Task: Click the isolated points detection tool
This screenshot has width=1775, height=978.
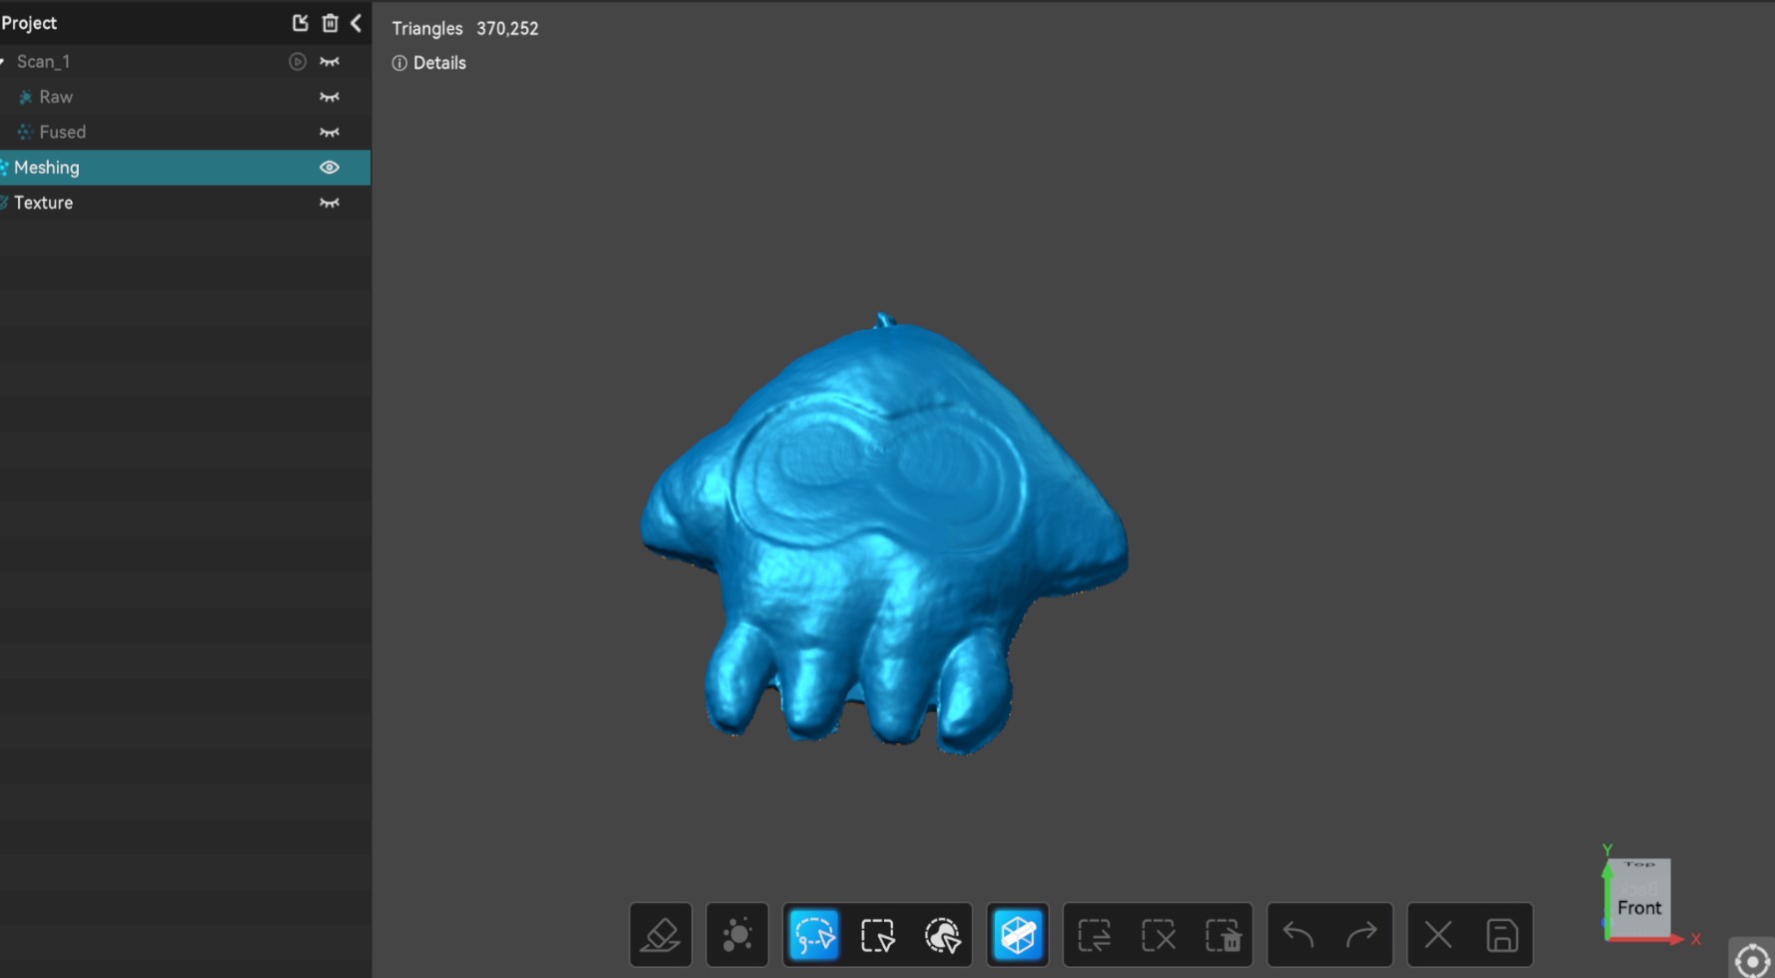Action: 737,935
